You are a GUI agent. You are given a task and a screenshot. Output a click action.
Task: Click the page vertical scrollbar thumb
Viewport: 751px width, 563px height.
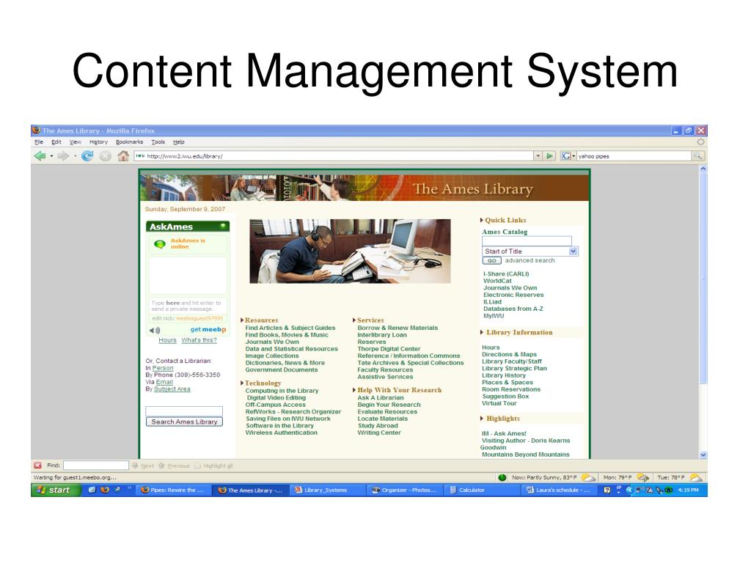point(703,278)
